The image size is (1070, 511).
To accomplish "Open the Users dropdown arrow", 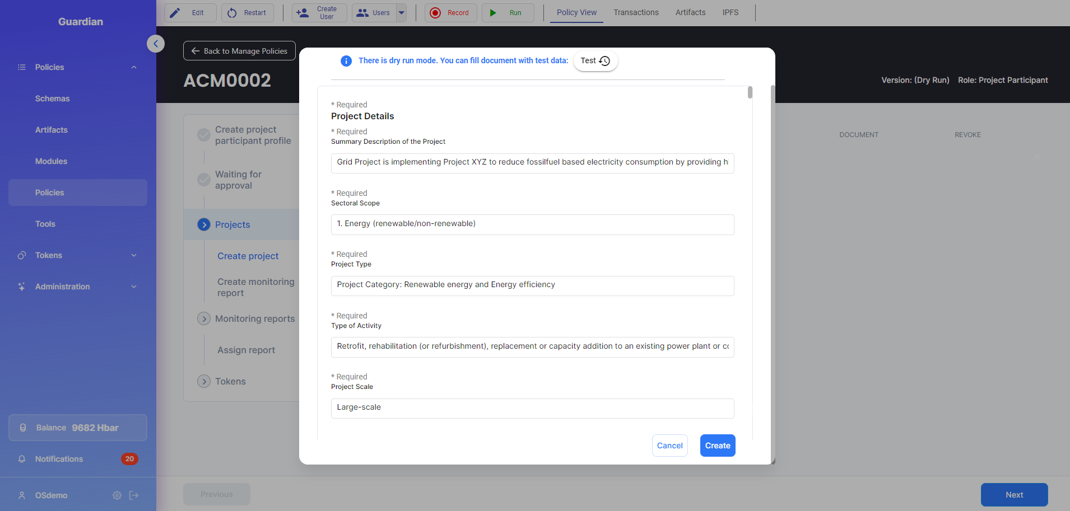I will [x=401, y=13].
